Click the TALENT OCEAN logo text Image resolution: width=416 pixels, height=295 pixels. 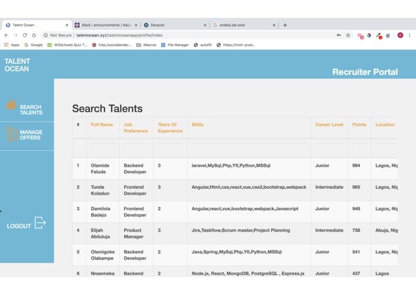(x=17, y=65)
